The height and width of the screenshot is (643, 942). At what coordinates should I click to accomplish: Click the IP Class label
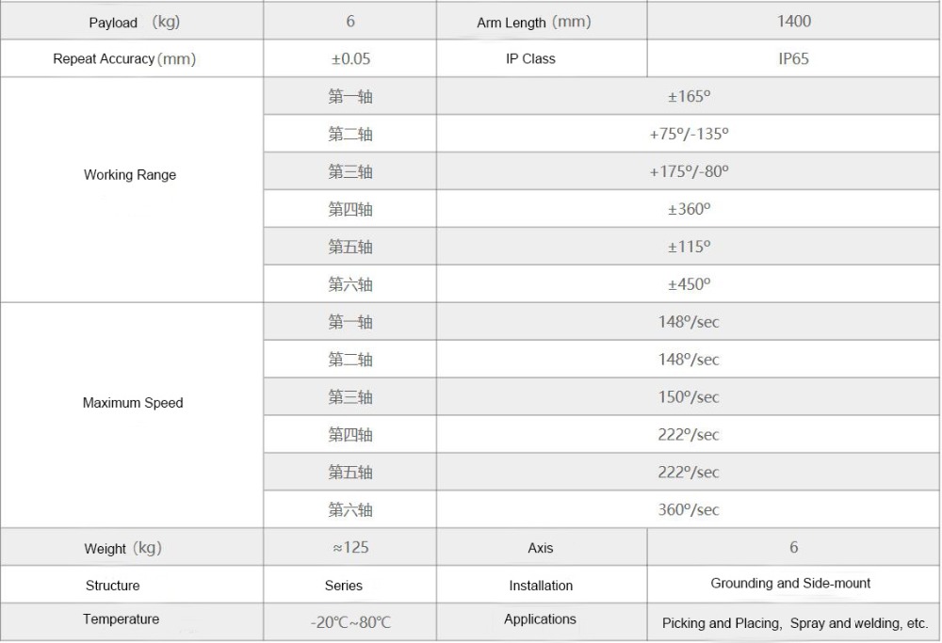(x=530, y=58)
